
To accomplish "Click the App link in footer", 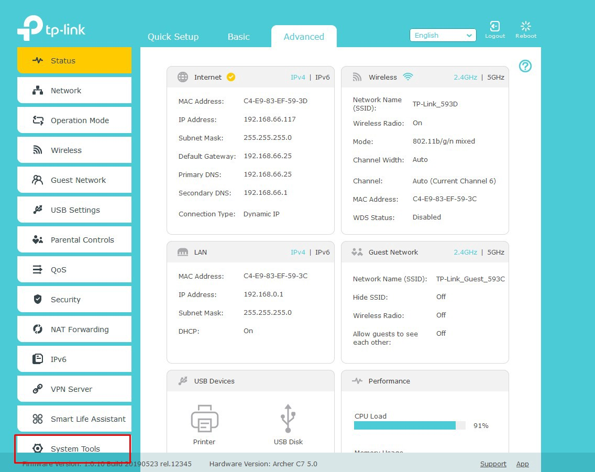I will (x=522, y=464).
